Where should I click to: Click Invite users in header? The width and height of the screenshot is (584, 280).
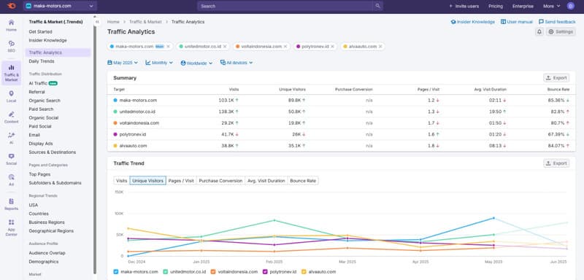click(x=464, y=6)
